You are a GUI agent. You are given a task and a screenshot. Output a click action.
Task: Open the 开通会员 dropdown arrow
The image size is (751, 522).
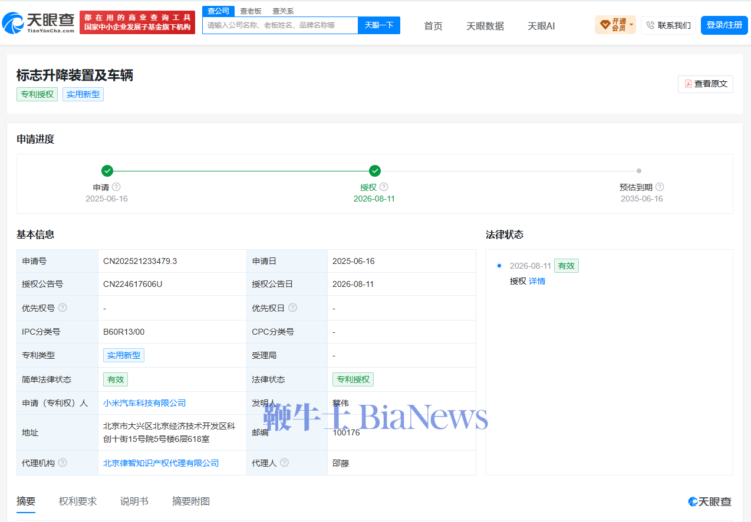click(x=631, y=25)
